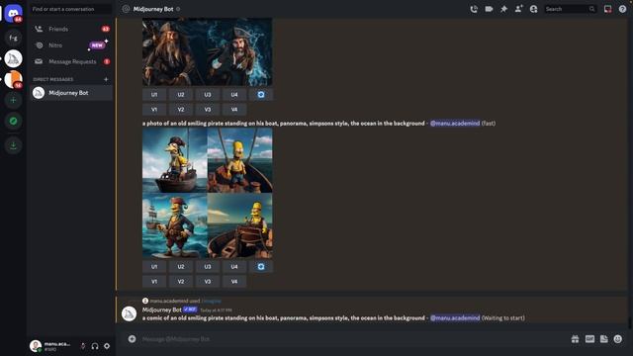Open the Simpsons-style pirate image grid
This screenshot has height=356, width=633.
click(208, 194)
